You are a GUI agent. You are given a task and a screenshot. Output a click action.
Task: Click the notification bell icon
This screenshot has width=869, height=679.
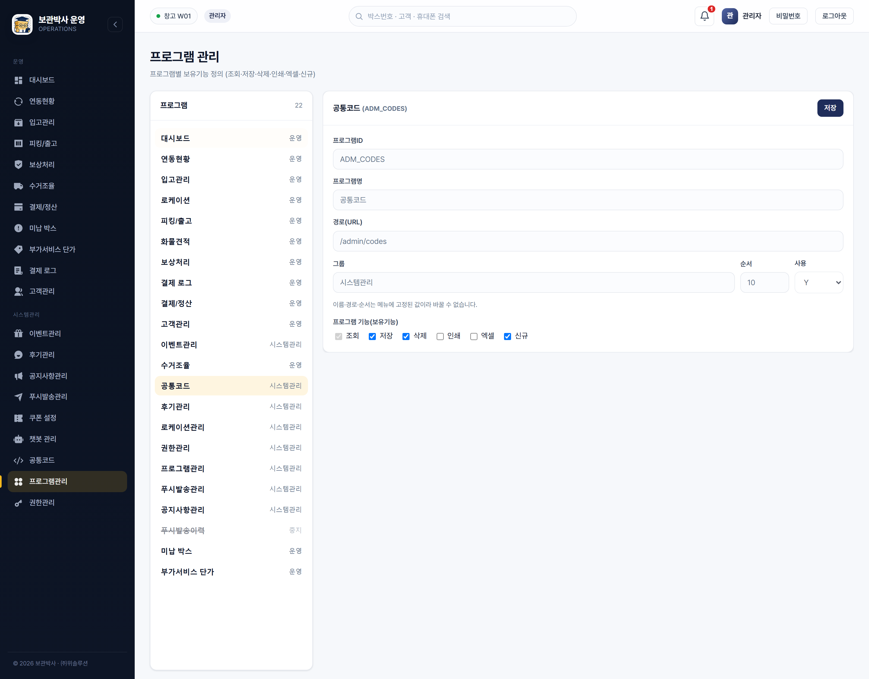click(704, 16)
